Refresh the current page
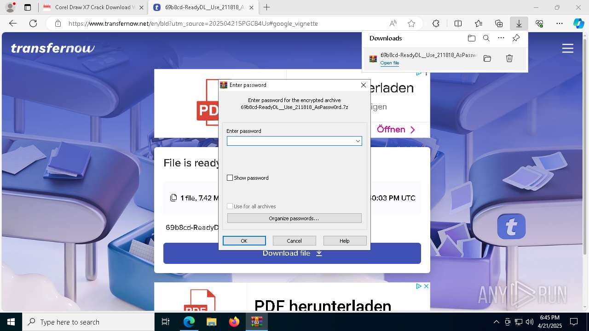Screen dimensions: 589x331 (33, 23)
